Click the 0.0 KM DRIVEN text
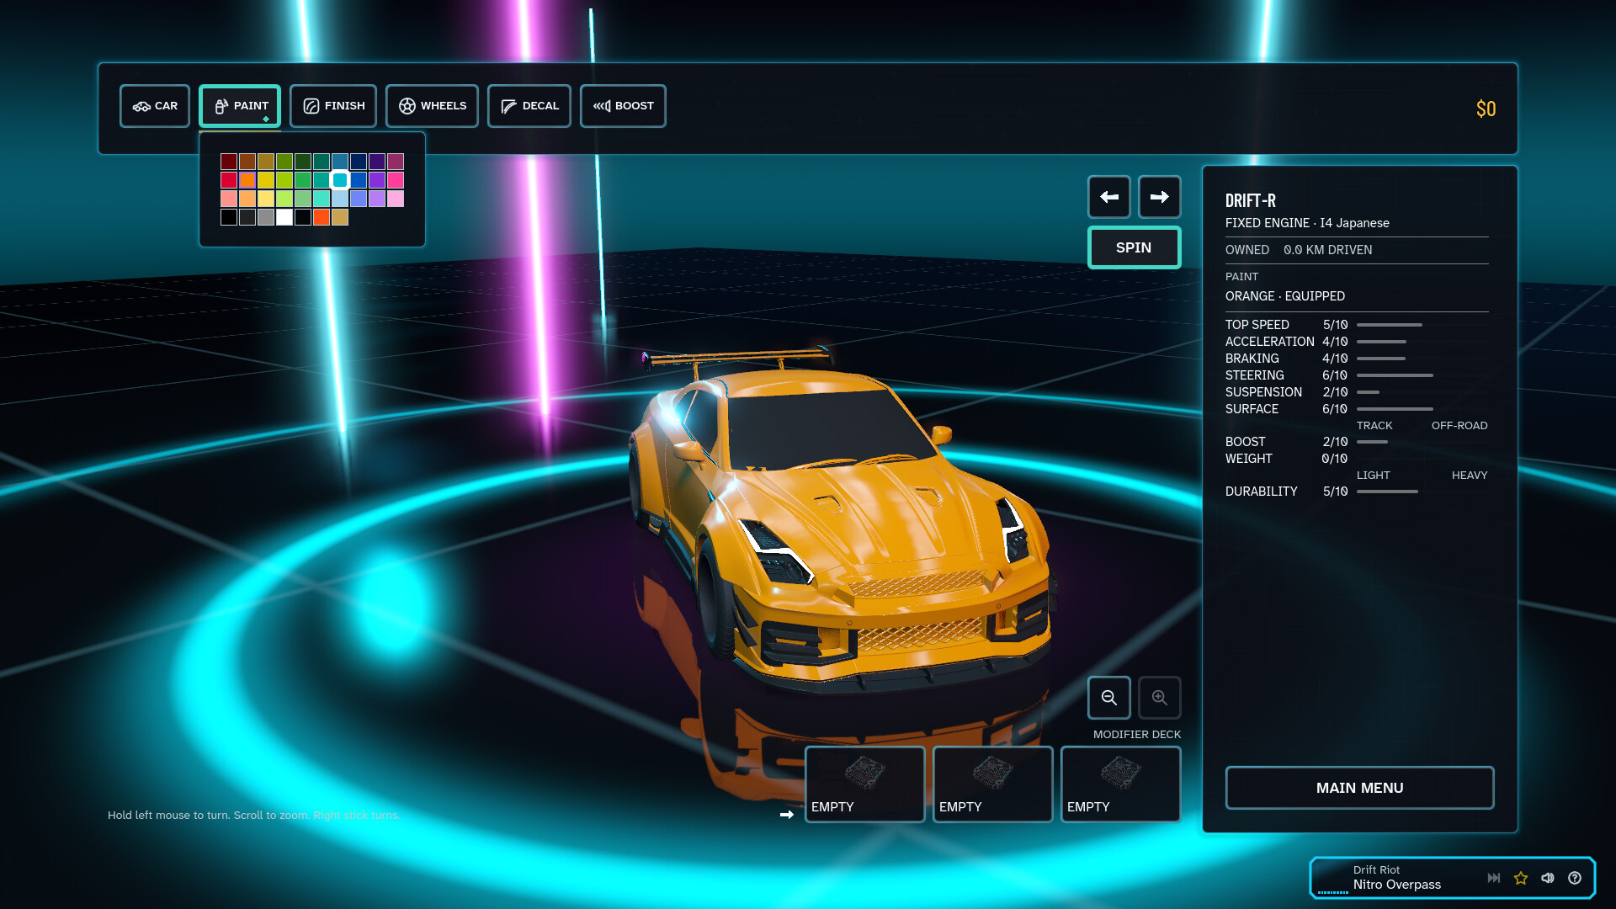This screenshot has height=909, width=1616. pos(1327,250)
